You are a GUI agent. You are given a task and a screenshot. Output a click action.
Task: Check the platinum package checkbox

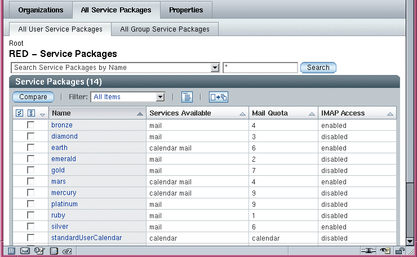pos(30,204)
